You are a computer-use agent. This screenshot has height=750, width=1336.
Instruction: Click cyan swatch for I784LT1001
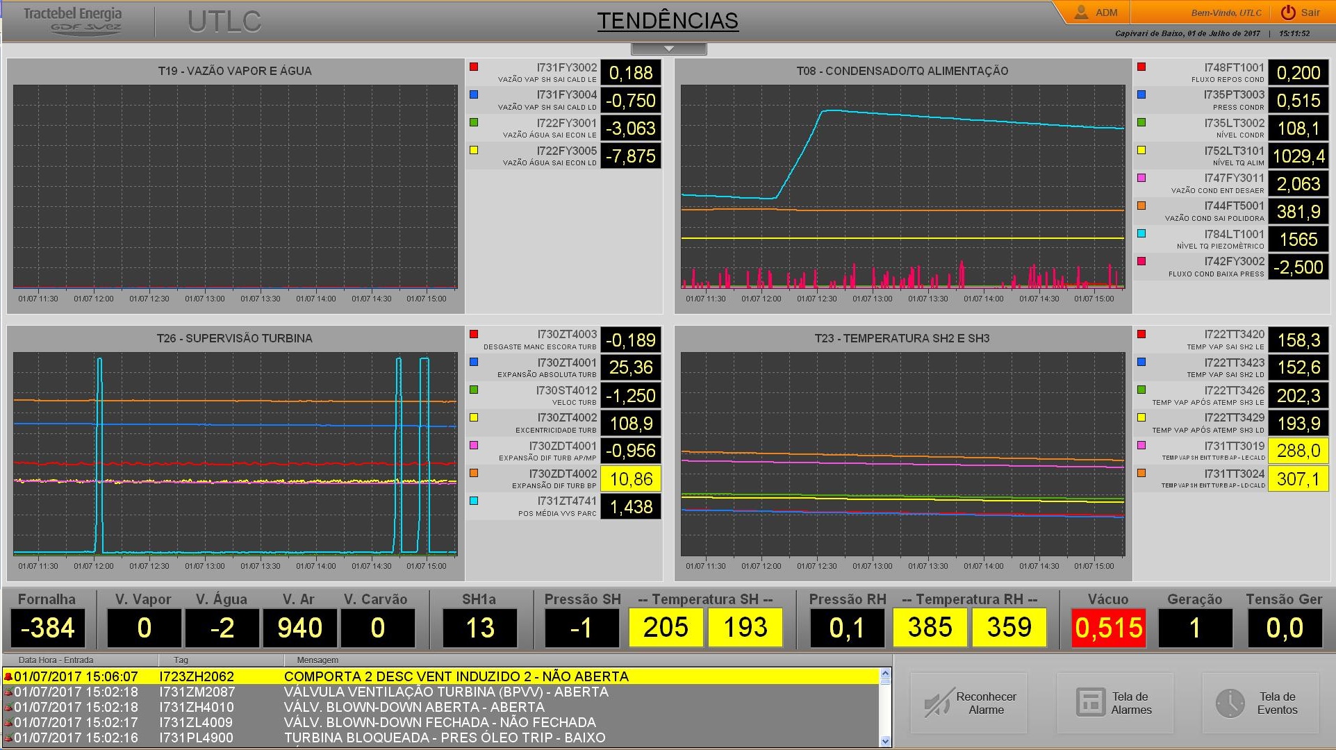1141,233
